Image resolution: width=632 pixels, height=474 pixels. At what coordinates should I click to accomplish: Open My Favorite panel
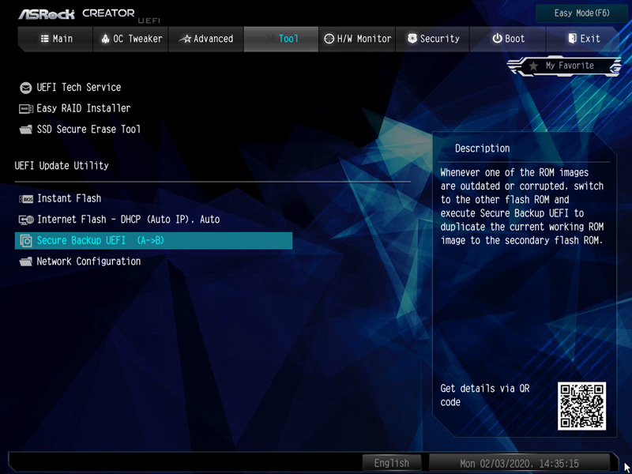pyautogui.click(x=564, y=66)
